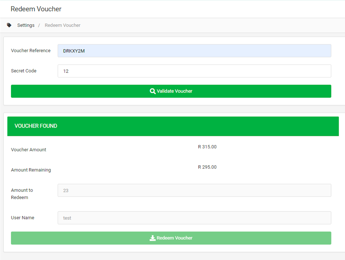The image size is (345, 260).
Task: Select the R 295.00 remaining amount value
Action: click(207, 167)
